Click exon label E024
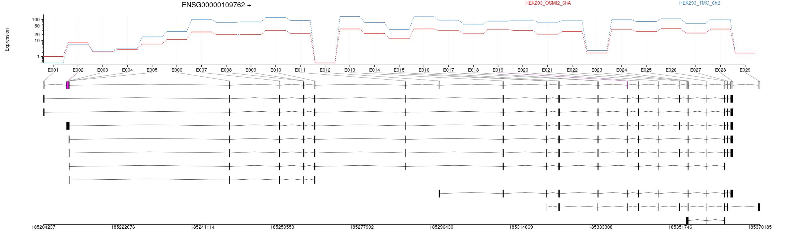 (622, 70)
